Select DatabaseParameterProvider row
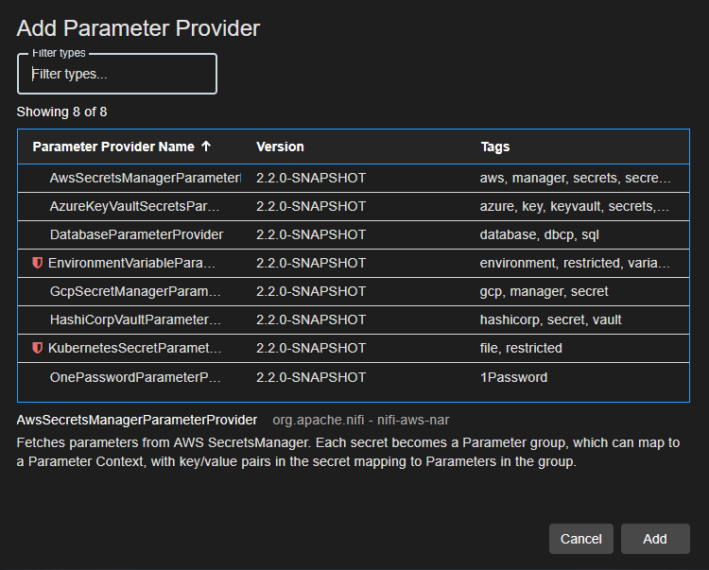This screenshot has width=709, height=570. pos(354,234)
